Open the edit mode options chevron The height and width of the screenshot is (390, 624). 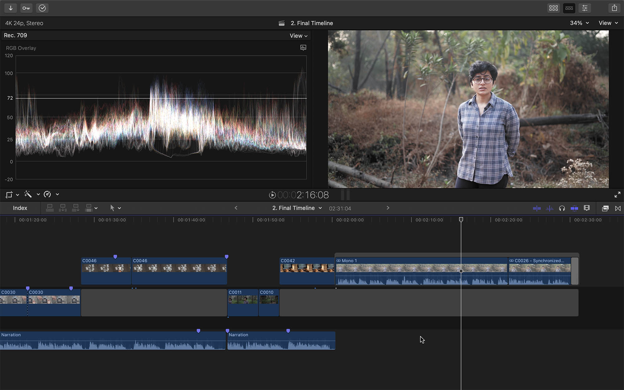[96, 208]
